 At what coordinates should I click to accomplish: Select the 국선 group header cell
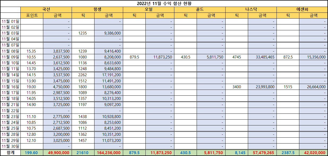pyautogui.click(x=46, y=9)
